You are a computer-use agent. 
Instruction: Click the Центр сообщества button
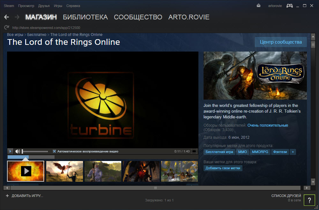point(281,42)
